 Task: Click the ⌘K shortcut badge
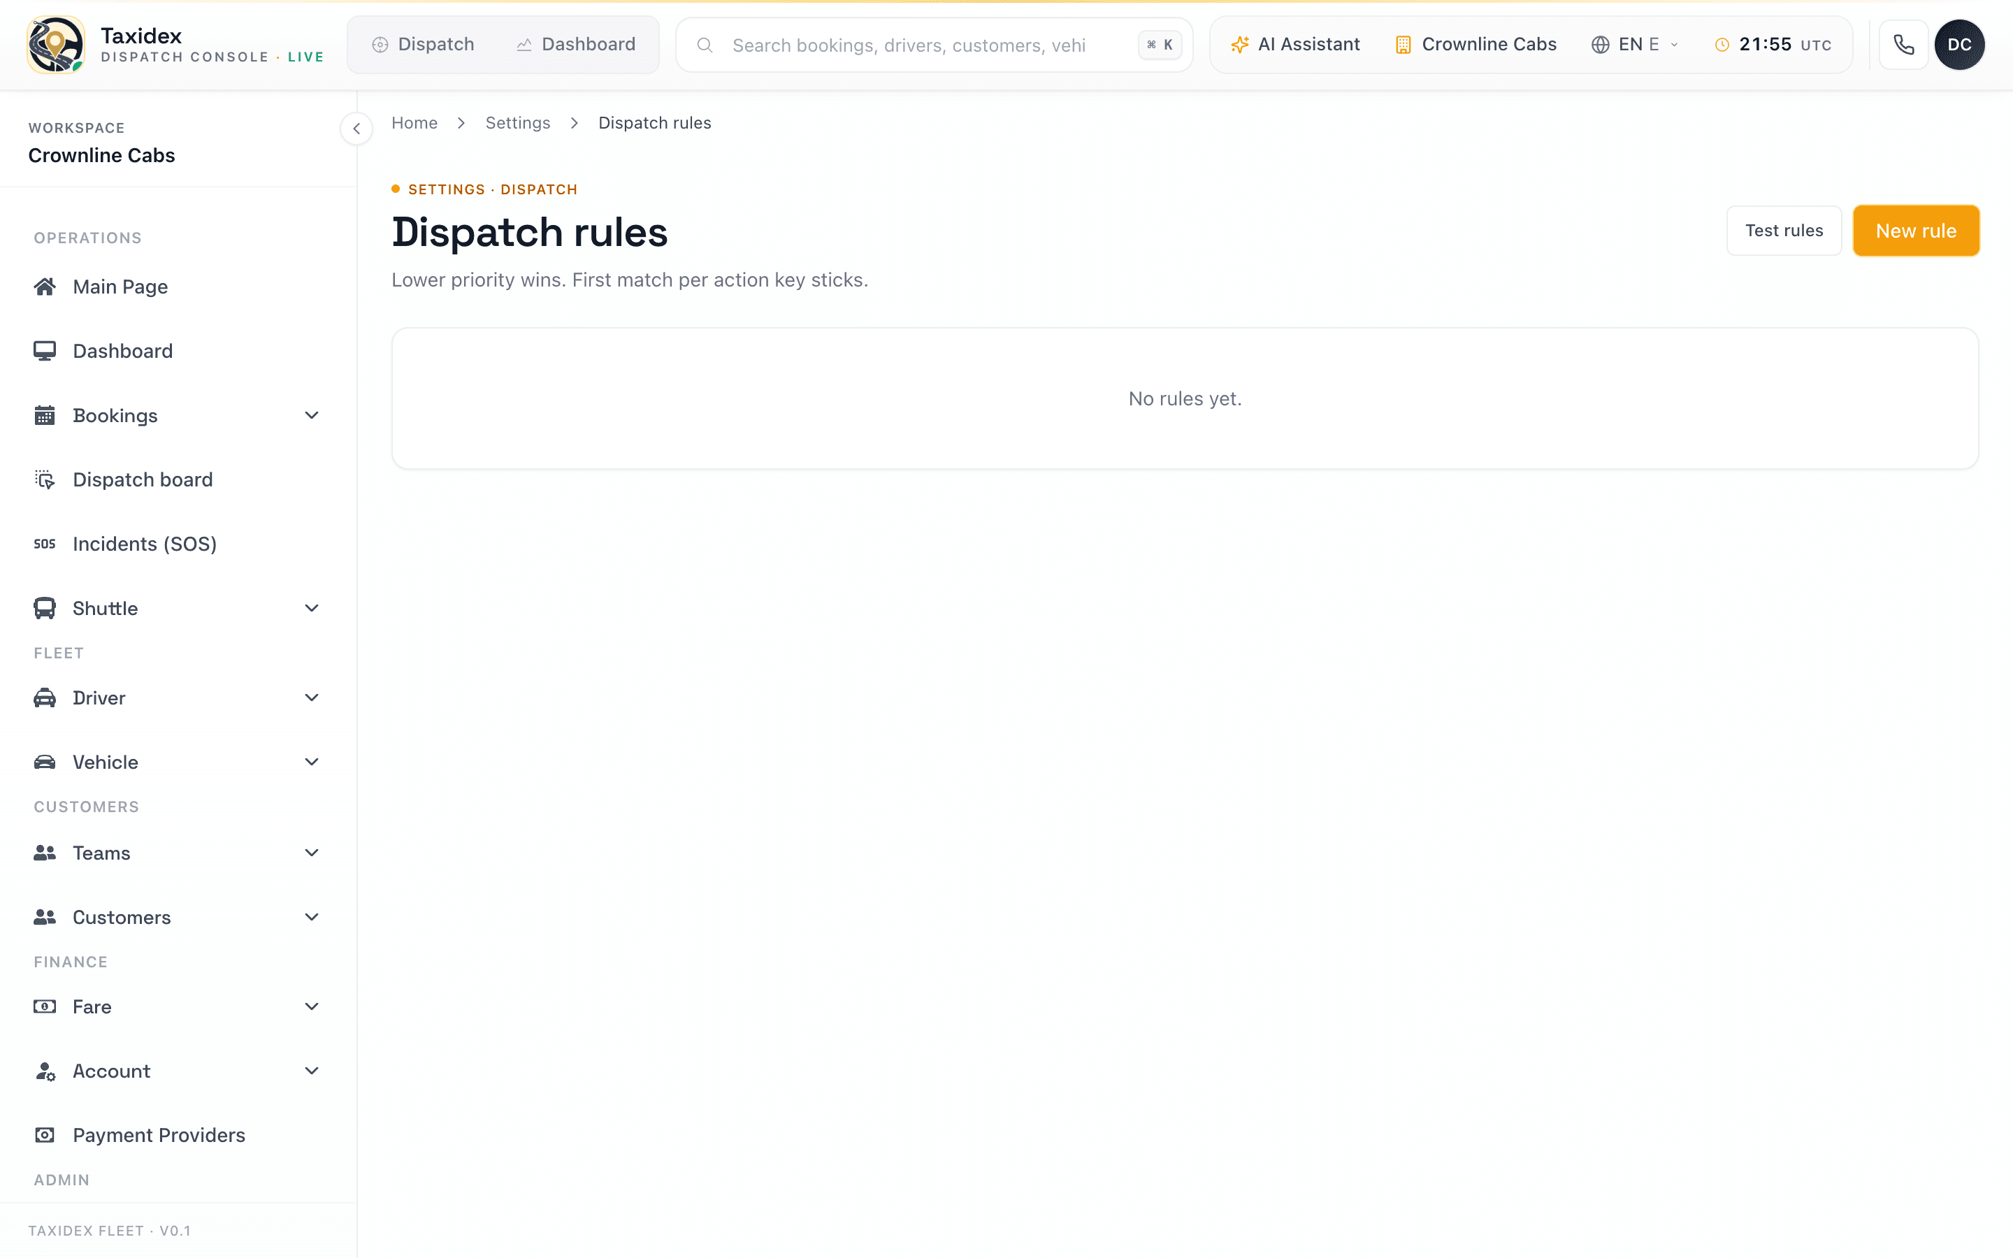pyautogui.click(x=1160, y=45)
